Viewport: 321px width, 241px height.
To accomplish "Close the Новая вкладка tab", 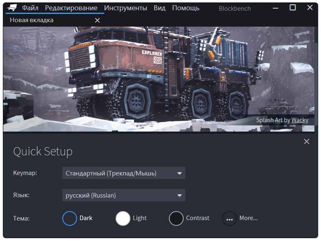I will 98,20.
